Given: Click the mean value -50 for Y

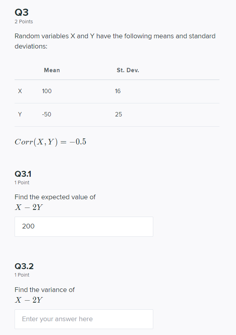Looking at the screenshot, I should pyautogui.click(x=46, y=114).
